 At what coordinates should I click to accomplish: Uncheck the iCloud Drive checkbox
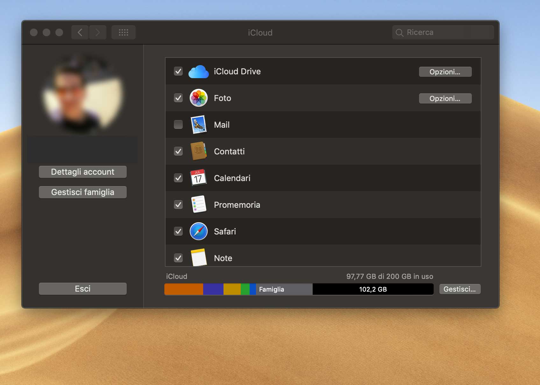pyautogui.click(x=178, y=71)
